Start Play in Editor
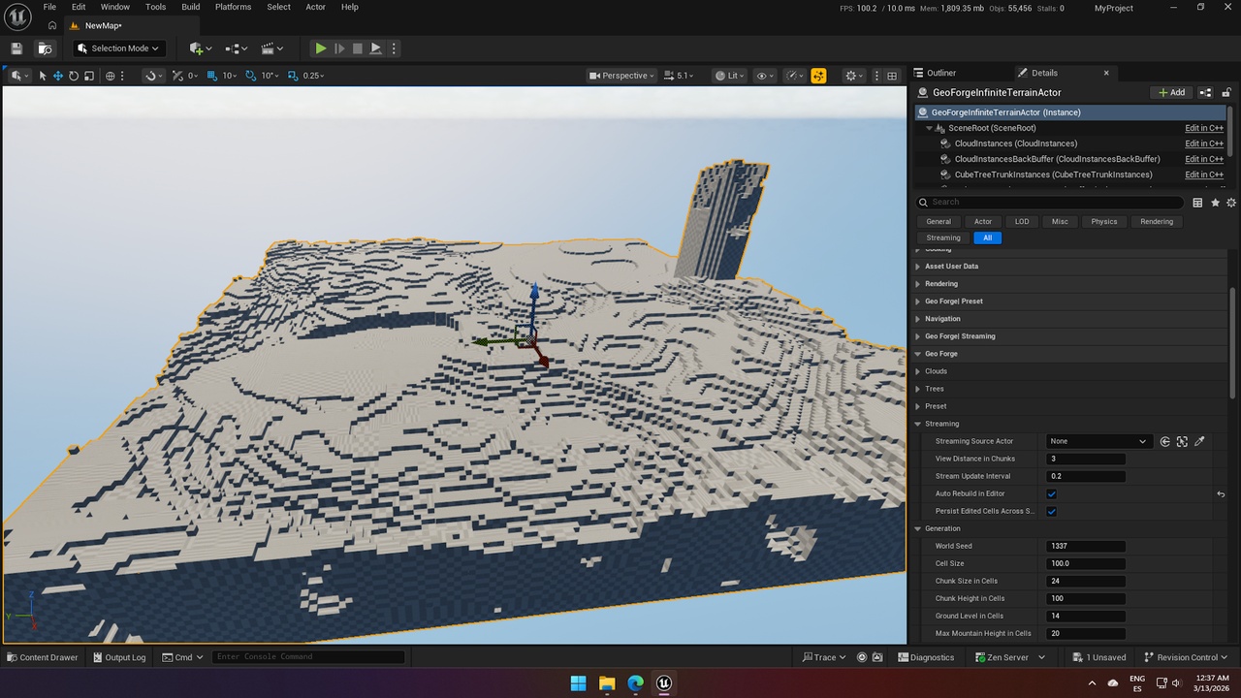The height and width of the screenshot is (698, 1241). pyautogui.click(x=321, y=48)
